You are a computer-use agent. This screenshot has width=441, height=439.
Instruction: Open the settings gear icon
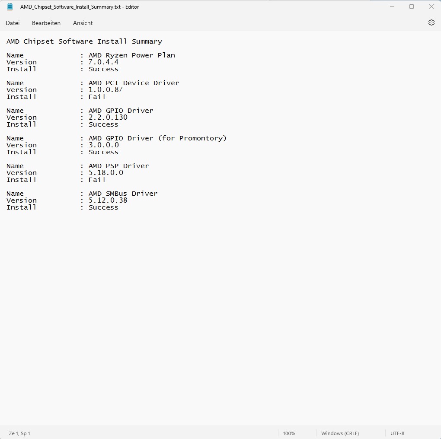pos(431,22)
